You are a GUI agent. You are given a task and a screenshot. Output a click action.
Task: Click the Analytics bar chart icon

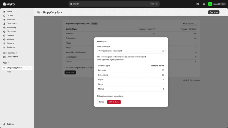point(4,48)
